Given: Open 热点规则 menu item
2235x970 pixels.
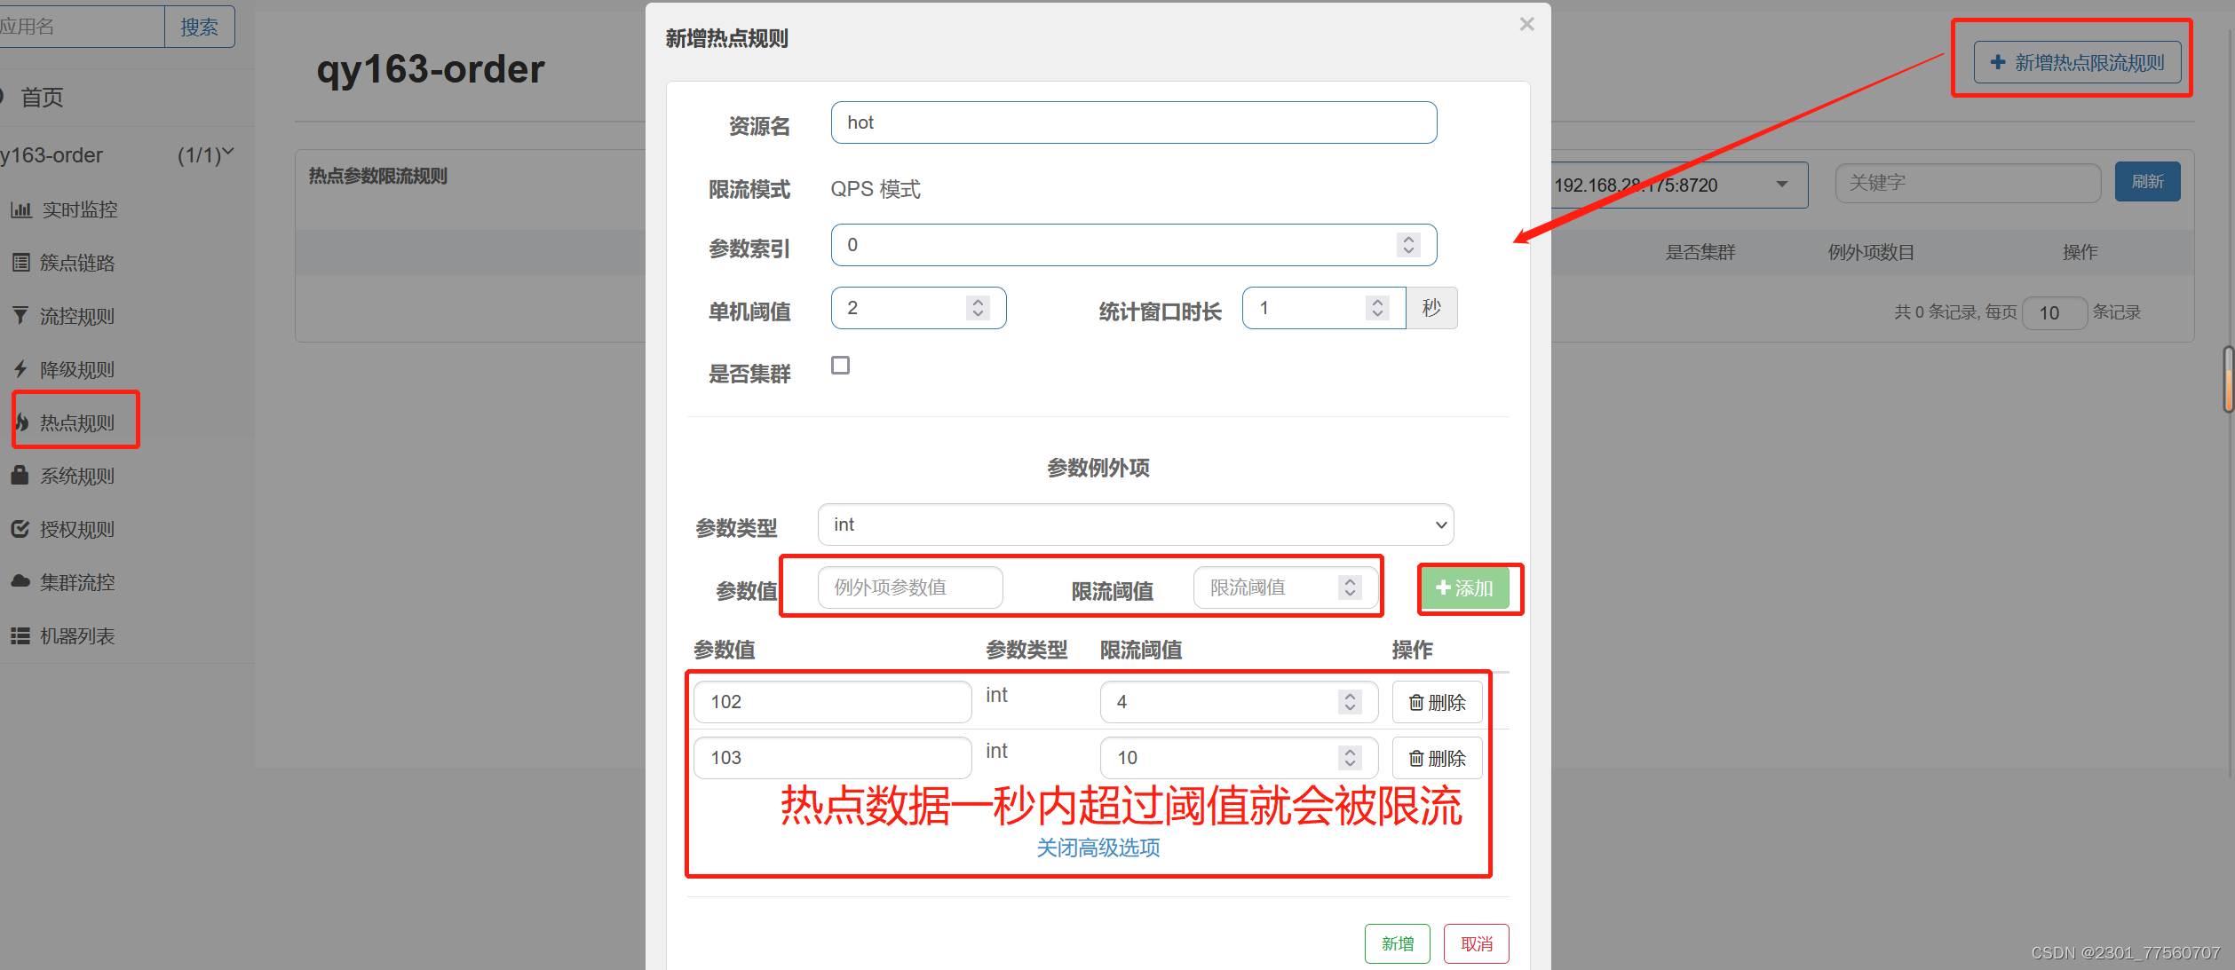Looking at the screenshot, I should 76,422.
